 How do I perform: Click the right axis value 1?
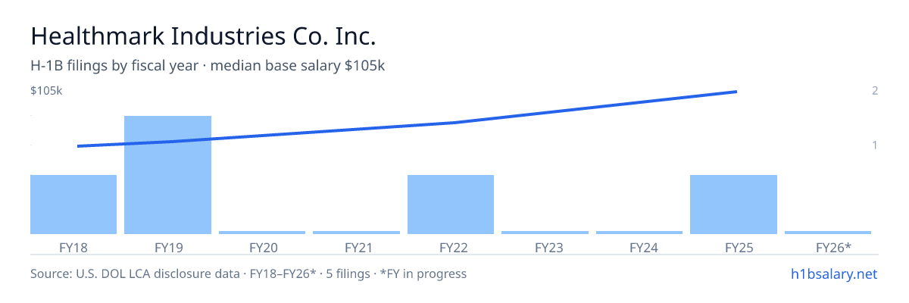point(875,145)
